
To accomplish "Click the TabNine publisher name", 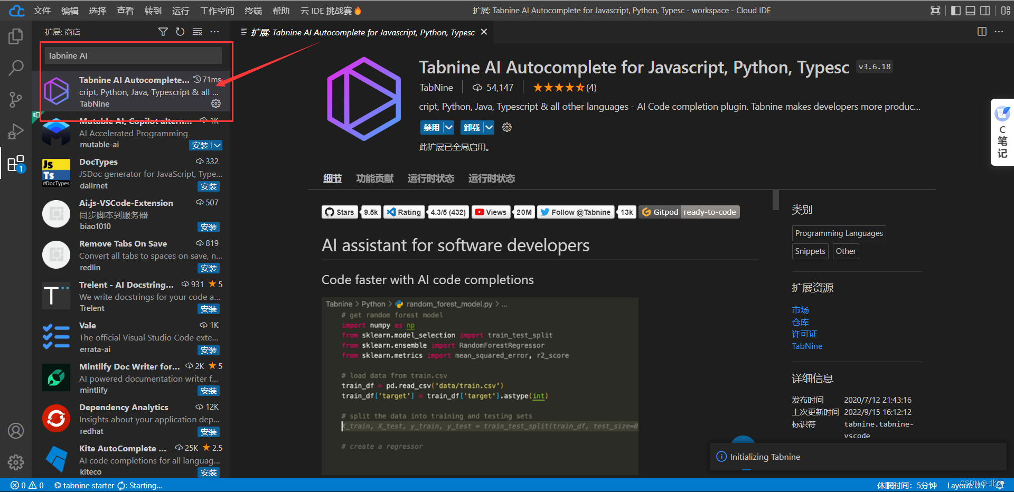I will coord(436,88).
